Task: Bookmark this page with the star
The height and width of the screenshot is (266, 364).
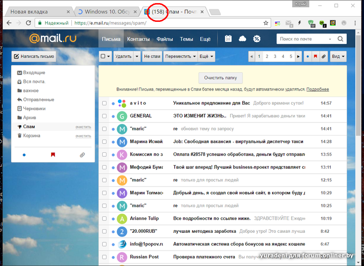Action: click(x=266, y=23)
